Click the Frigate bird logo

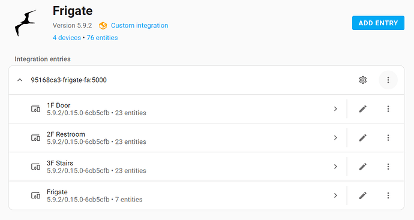26,23
